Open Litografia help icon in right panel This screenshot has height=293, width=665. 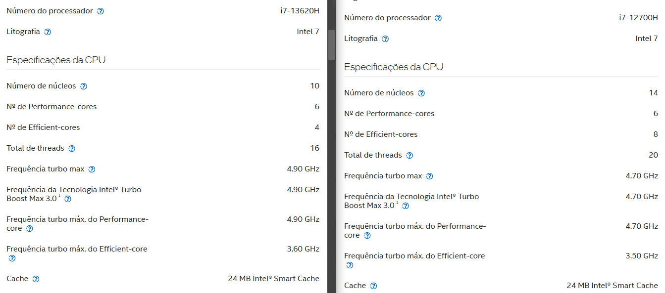tap(385, 39)
